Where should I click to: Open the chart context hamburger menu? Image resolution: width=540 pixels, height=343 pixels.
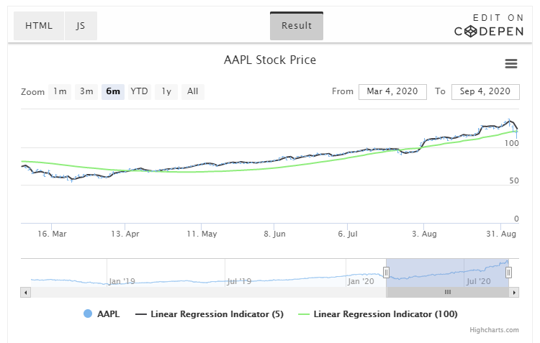point(510,64)
